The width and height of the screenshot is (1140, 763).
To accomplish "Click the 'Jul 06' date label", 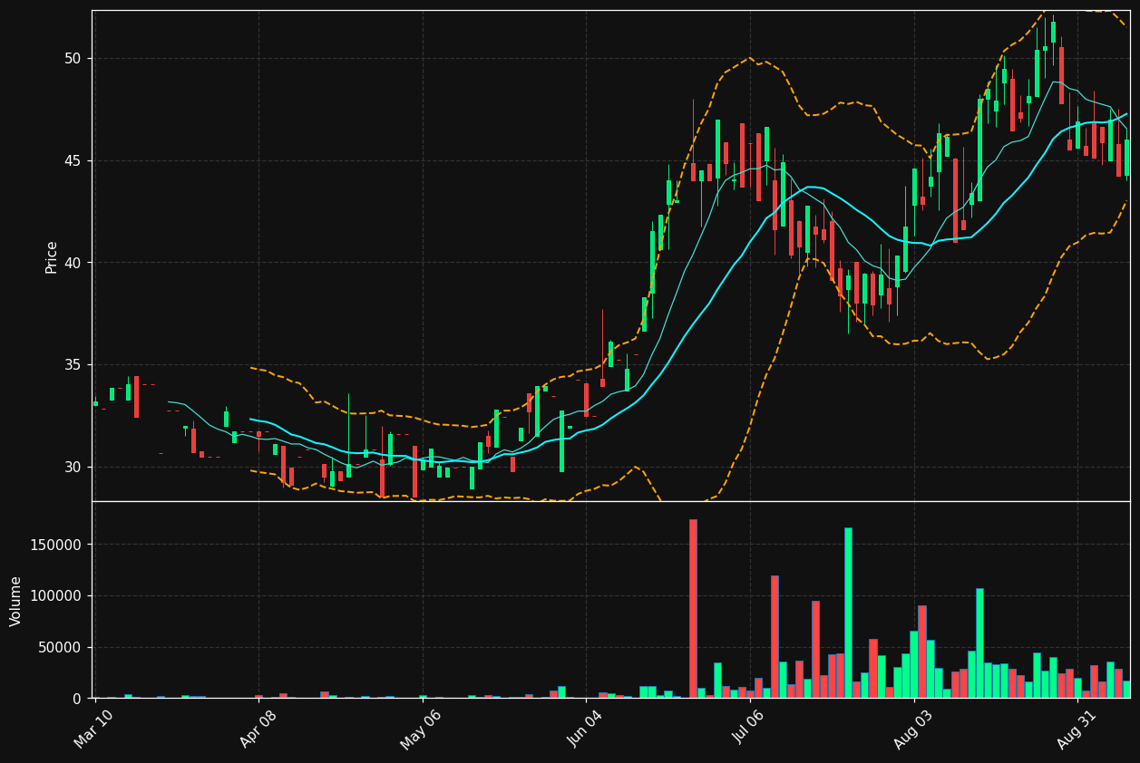I will coord(749,729).
